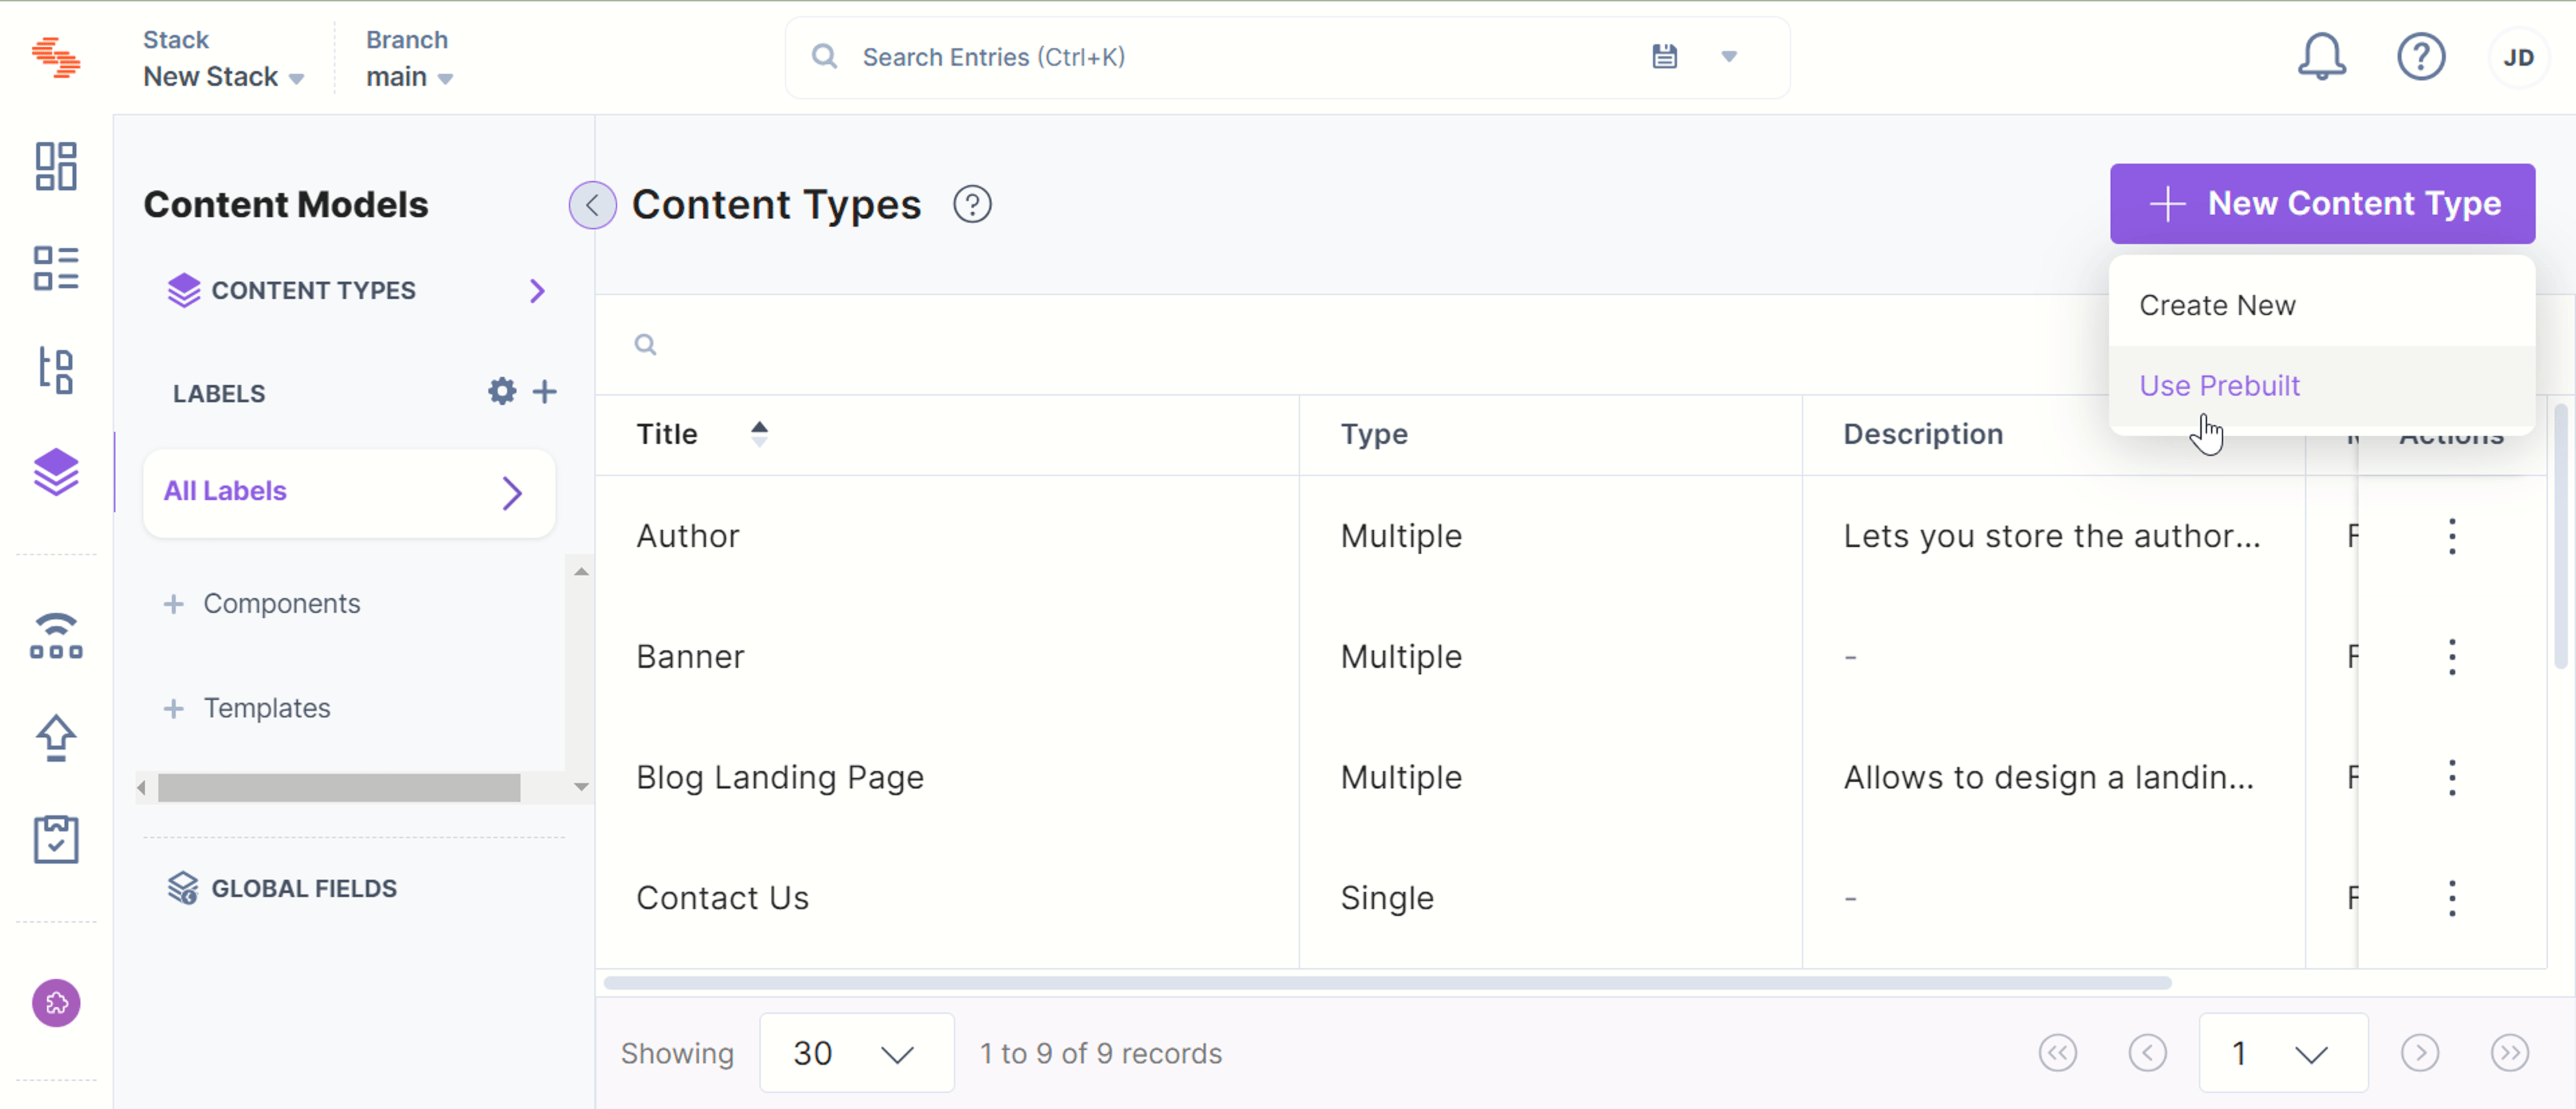
Task: Expand CONTENT TYPES section chevron
Action: coord(537,291)
